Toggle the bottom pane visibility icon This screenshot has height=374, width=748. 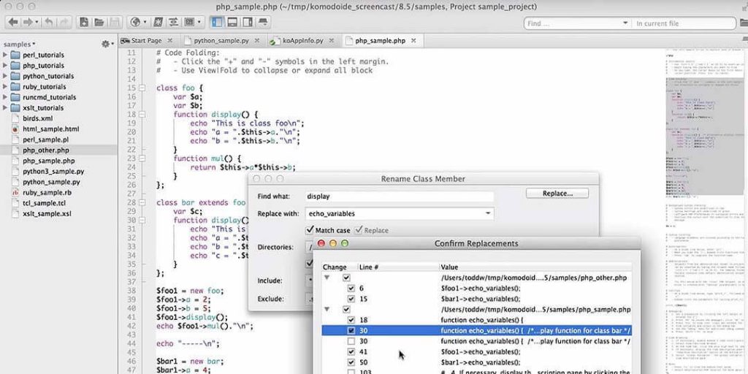tap(232, 22)
